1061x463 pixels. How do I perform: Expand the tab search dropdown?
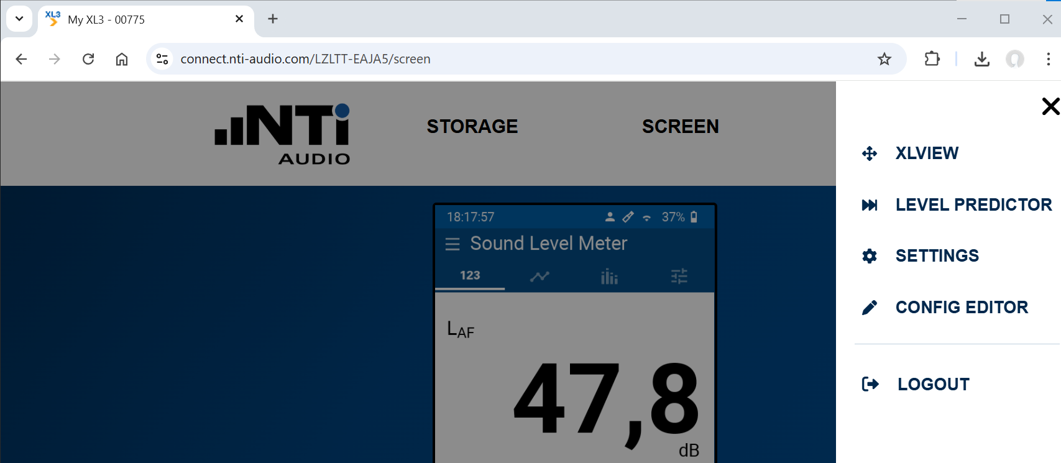[19, 19]
